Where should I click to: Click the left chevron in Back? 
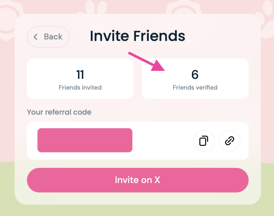[36, 37]
